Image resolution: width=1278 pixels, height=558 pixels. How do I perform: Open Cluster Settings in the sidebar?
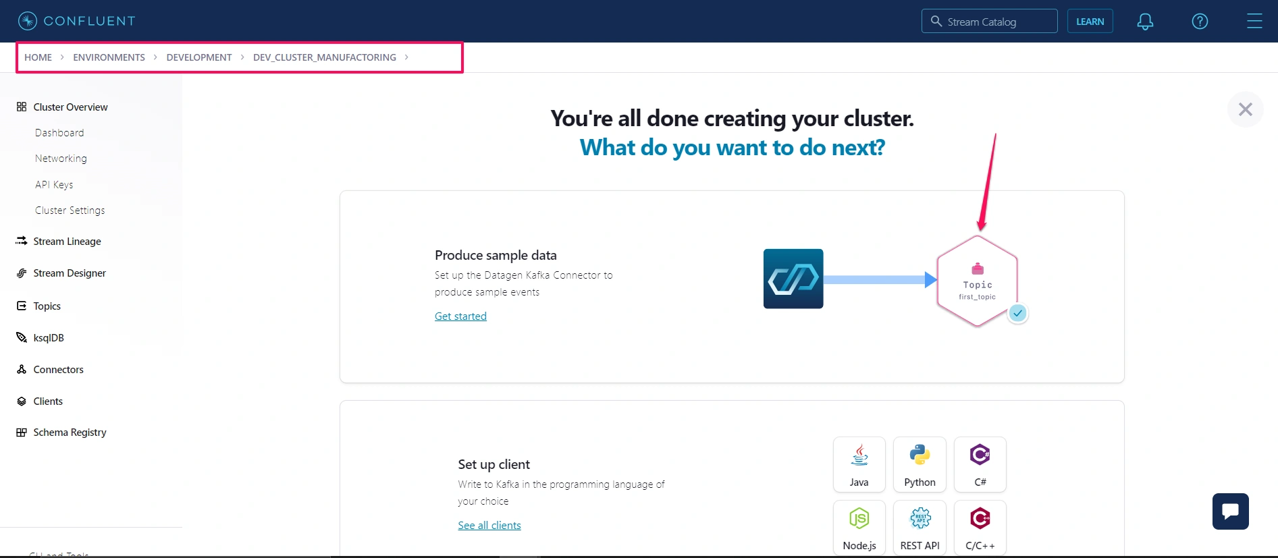click(x=70, y=211)
